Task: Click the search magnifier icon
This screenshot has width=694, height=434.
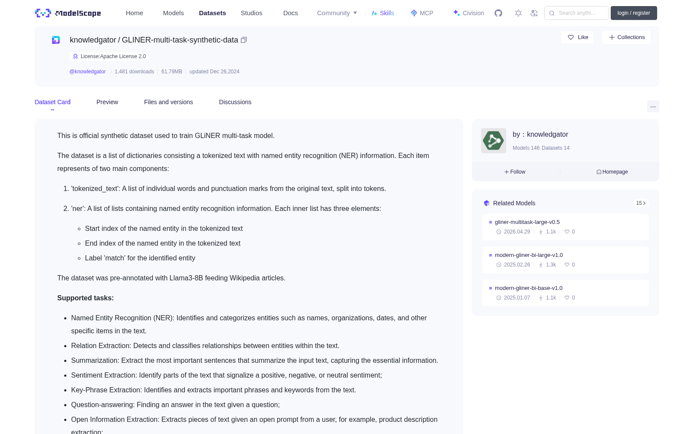Action: 552,13
